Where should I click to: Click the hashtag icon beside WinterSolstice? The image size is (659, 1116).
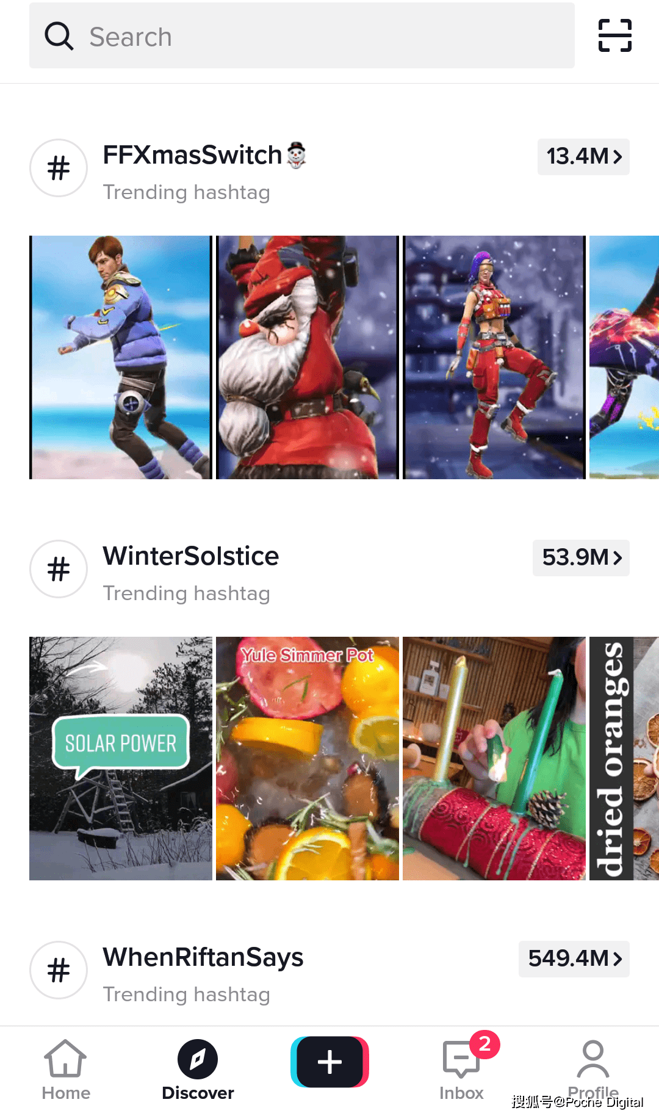pos(59,569)
